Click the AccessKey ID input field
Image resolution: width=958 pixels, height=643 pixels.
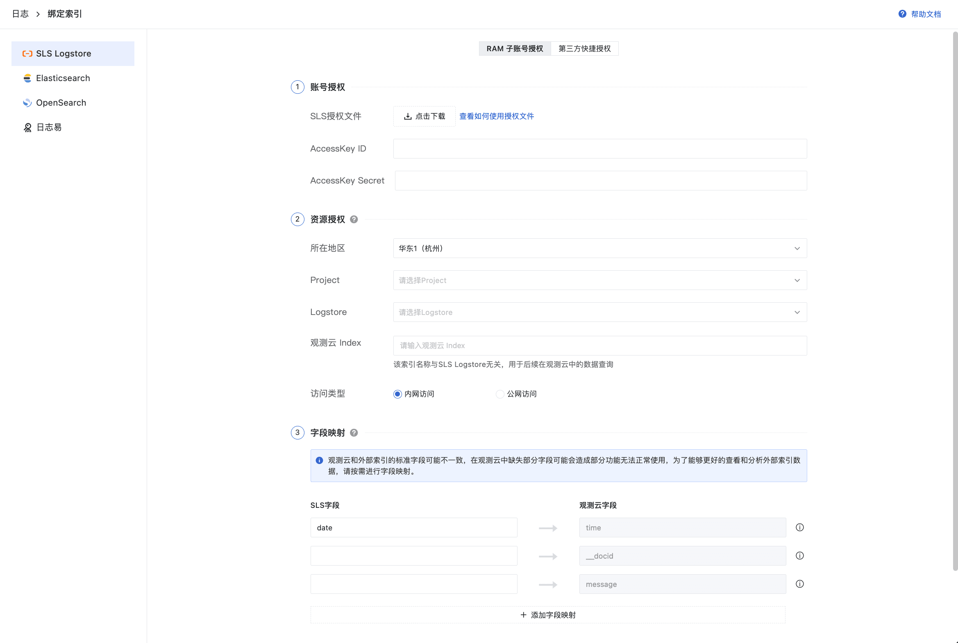point(600,148)
